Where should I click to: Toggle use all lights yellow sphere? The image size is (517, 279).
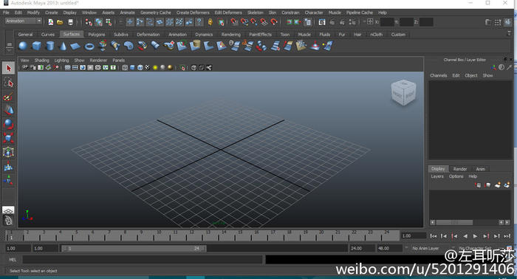click(x=155, y=67)
